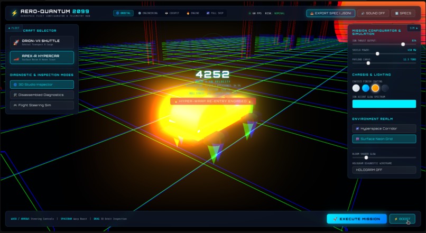Click the speaker icon on Sound Off
426x233 pixels.
click(363, 13)
